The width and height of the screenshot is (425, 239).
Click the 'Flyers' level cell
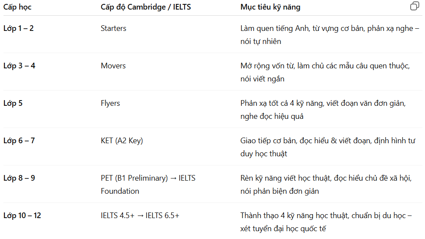point(110,103)
